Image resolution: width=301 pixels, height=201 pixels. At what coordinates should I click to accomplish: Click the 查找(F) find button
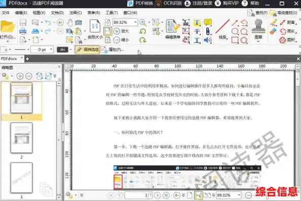click(257, 13)
